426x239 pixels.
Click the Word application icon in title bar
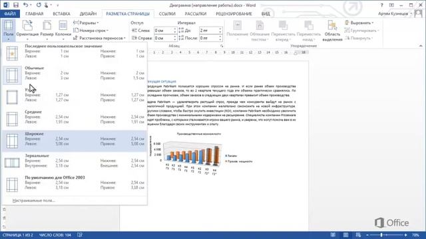tap(6, 5)
